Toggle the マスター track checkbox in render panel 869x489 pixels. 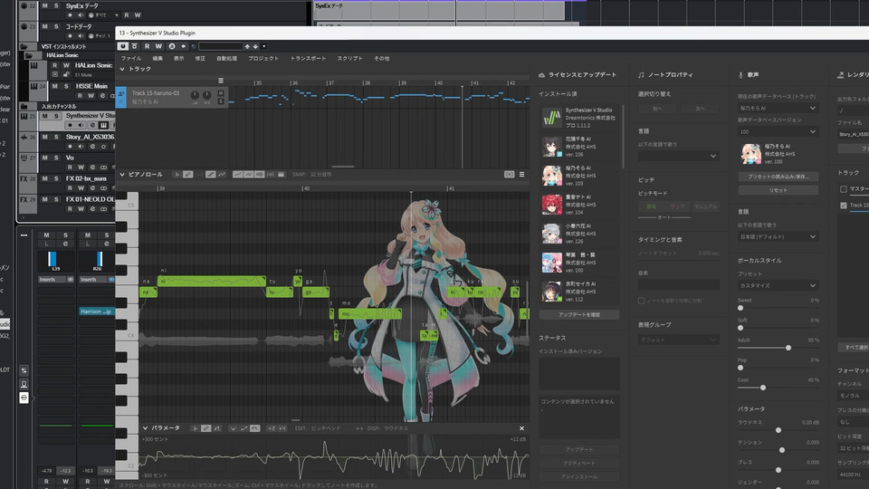(844, 189)
